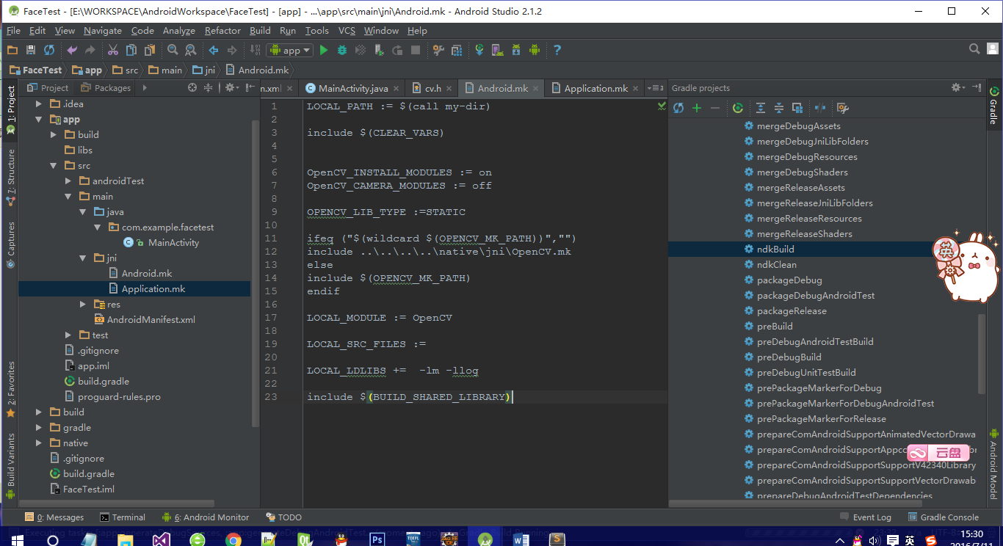Toggle the Build Variants tool window

pyautogui.click(x=10, y=465)
